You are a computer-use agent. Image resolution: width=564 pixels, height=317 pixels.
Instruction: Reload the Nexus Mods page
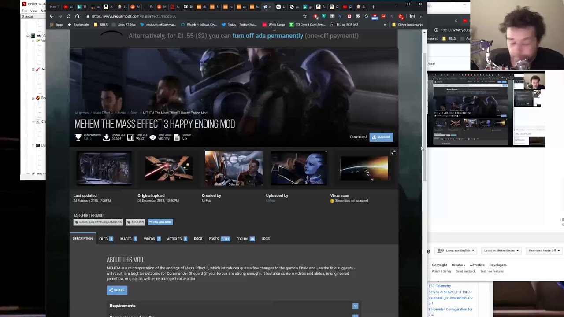[x=68, y=16]
